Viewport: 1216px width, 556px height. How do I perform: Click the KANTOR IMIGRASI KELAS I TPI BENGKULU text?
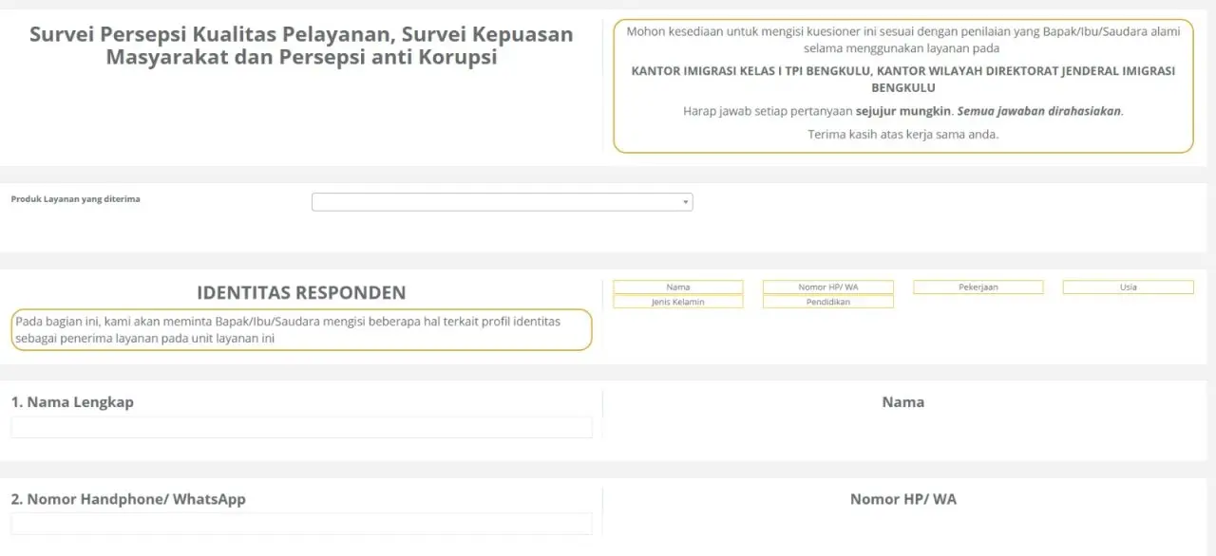coord(903,79)
